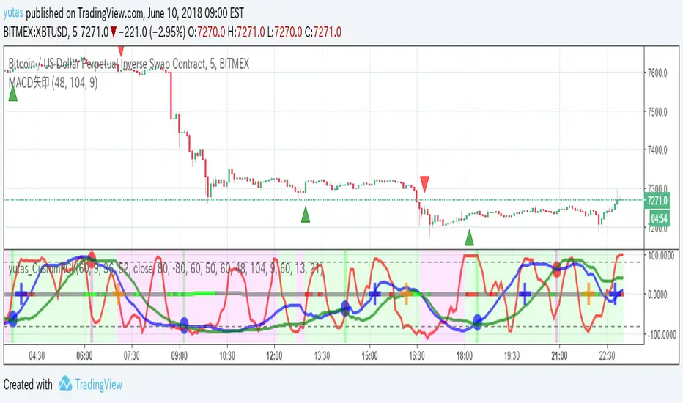The height and width of the screenshot is (403, 683).
Task: Click the 09:00 time axis label
Action: click(x=179, y=355)
